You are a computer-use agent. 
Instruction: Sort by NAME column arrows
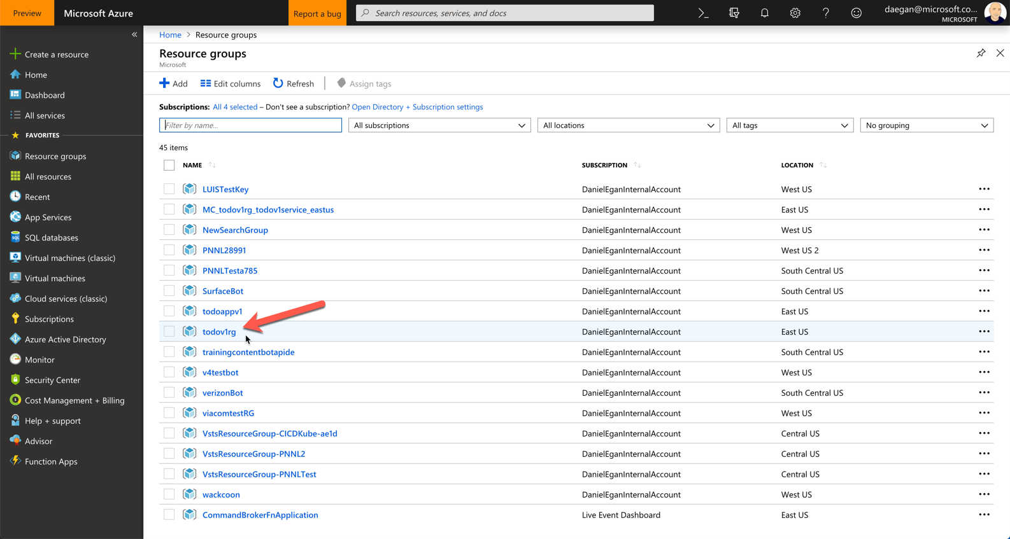(212, 165)
